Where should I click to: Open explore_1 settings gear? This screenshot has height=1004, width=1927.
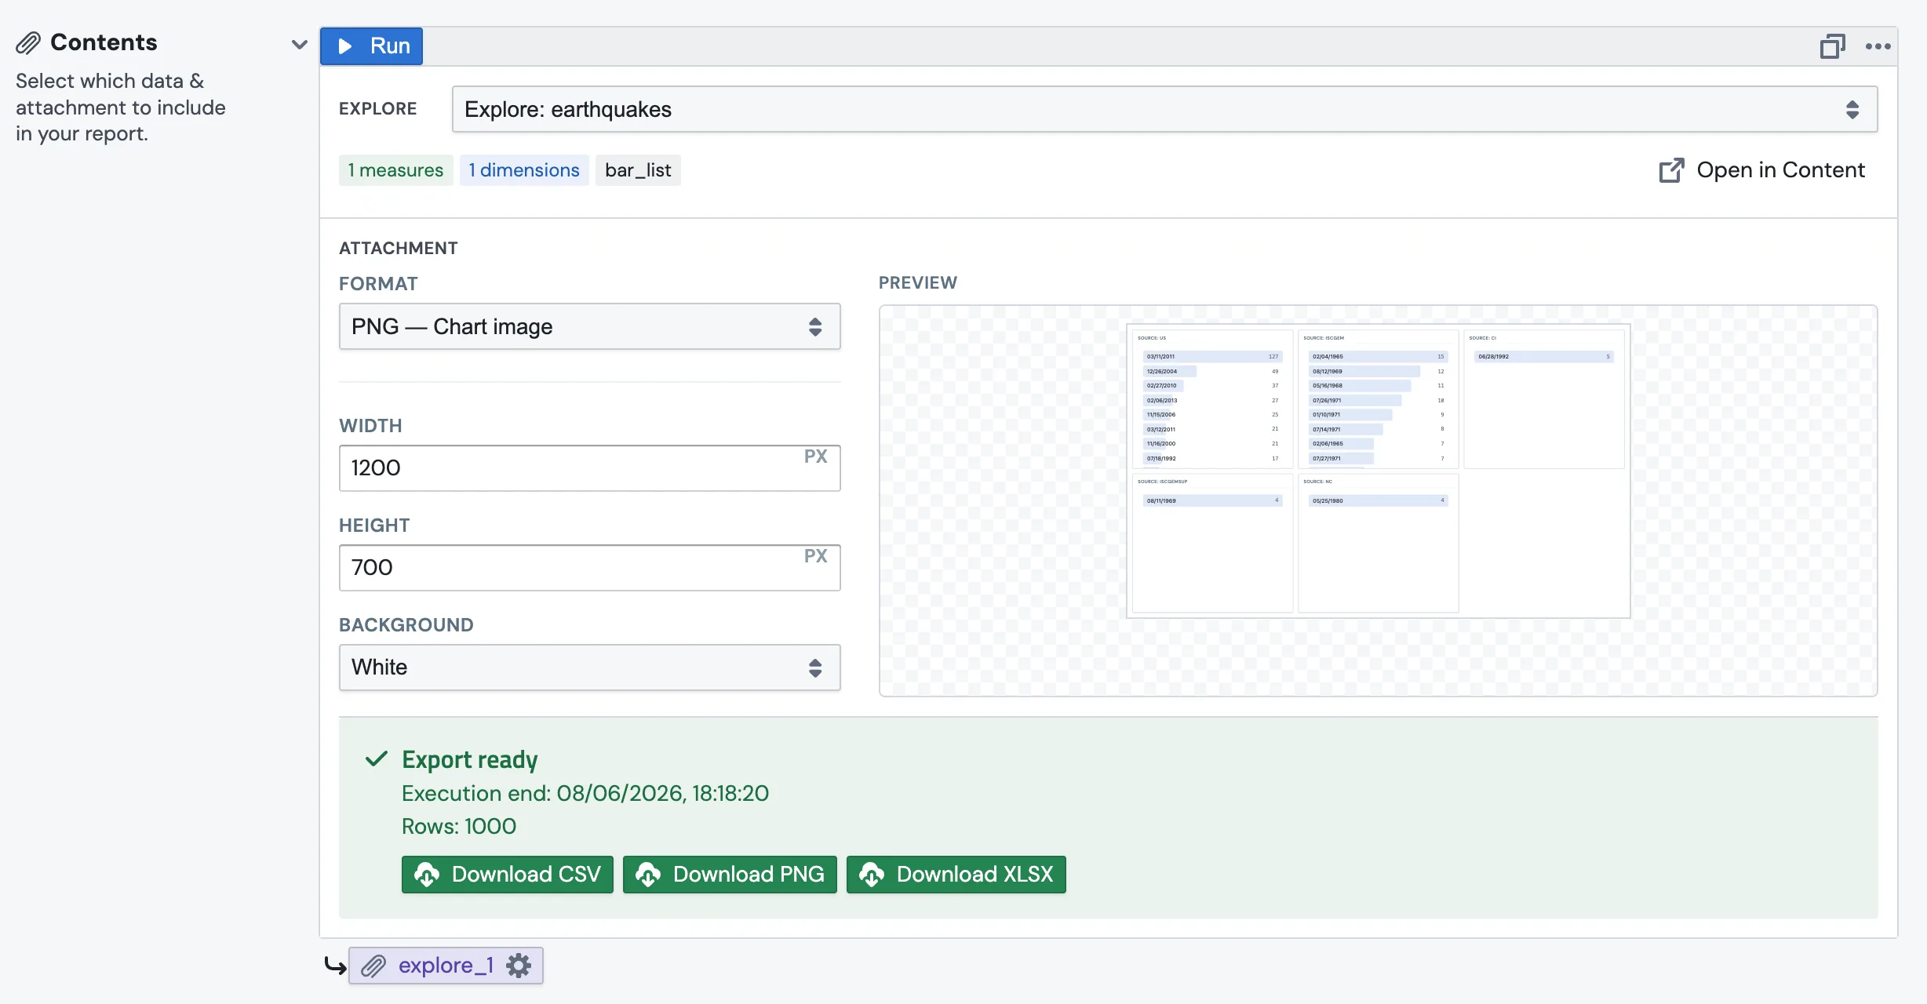[x=519, y=966]
